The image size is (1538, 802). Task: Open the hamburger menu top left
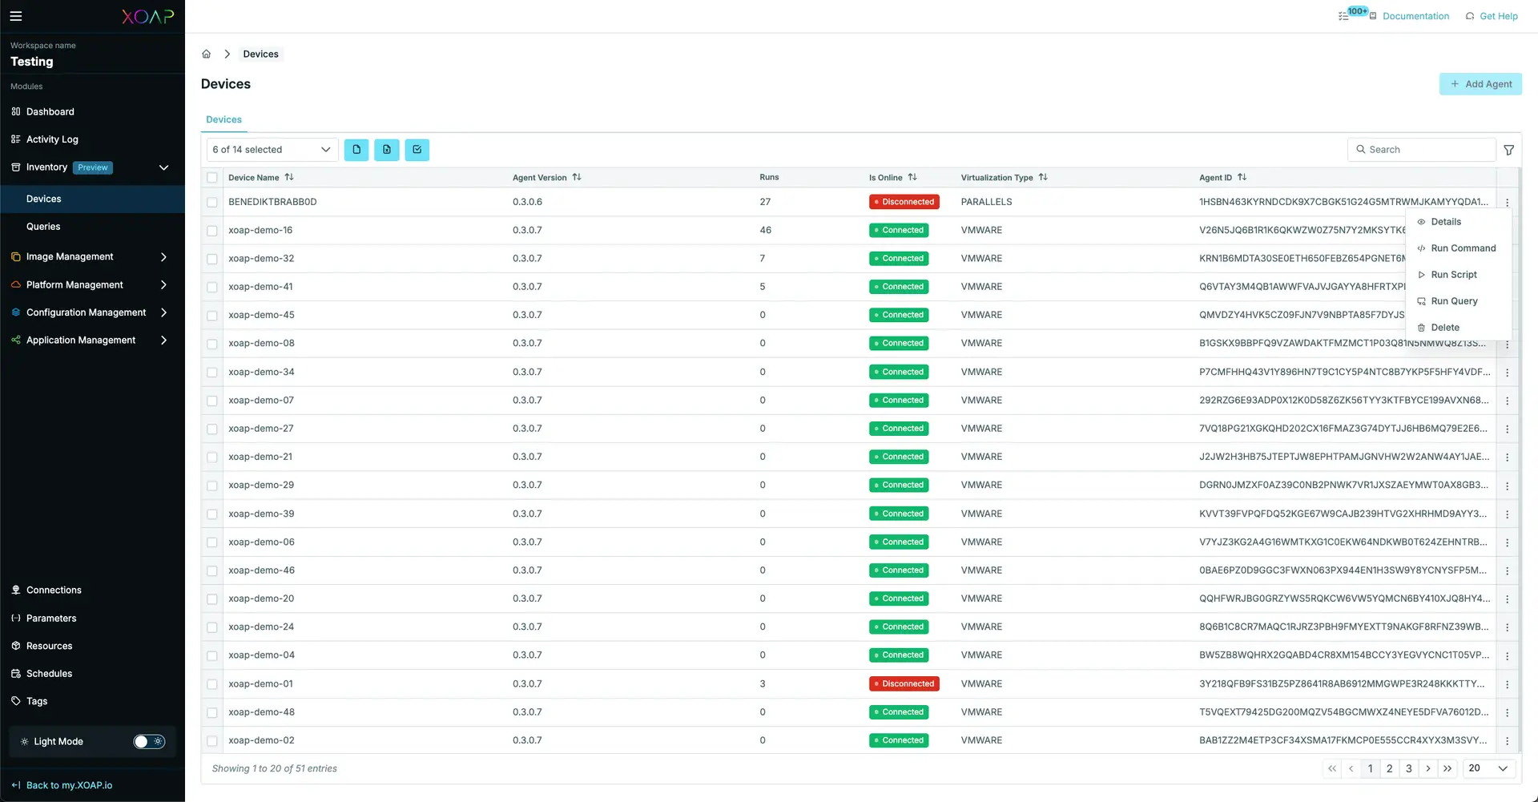pyautogui.click(x=16, y=16)
